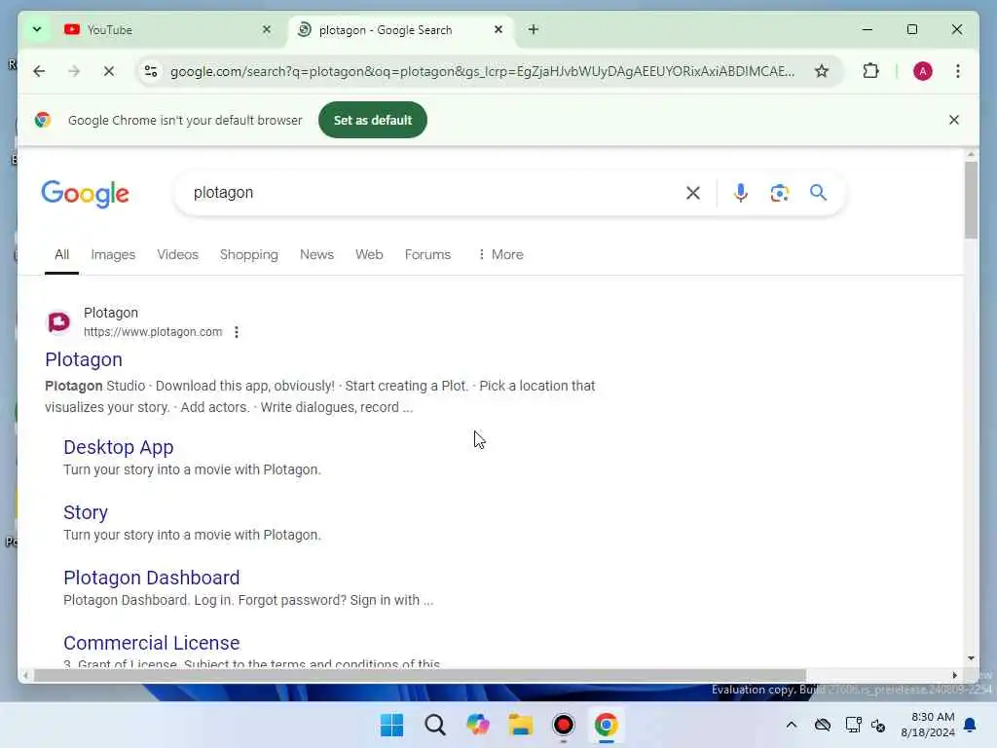Viewport: 997px width, 748px height.
Task: Select the All results tab
Action: [x=61, y=254]
